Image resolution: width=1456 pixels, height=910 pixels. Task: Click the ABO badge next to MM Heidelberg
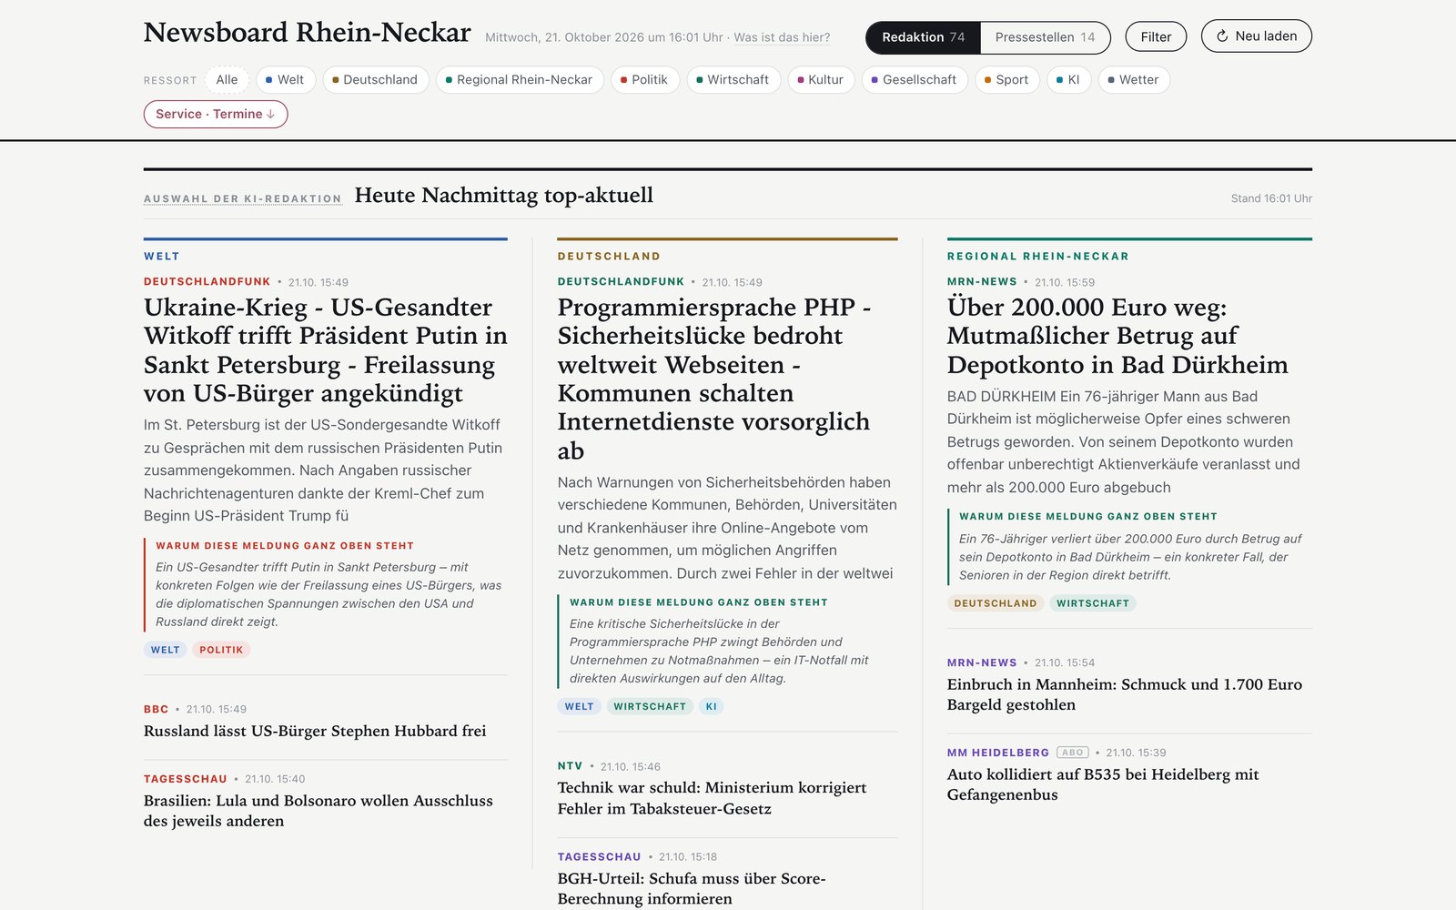point(1073,753)
